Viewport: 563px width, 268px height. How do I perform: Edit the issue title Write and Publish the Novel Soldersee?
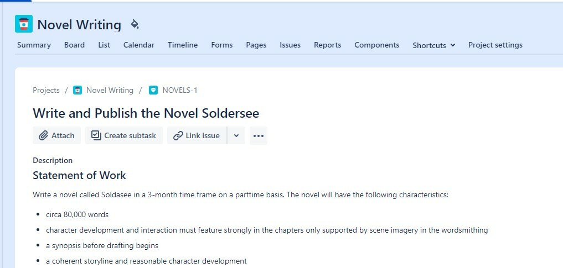click(146, 113)
